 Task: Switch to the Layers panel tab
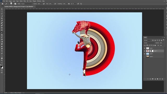click(x=145, y=37)
